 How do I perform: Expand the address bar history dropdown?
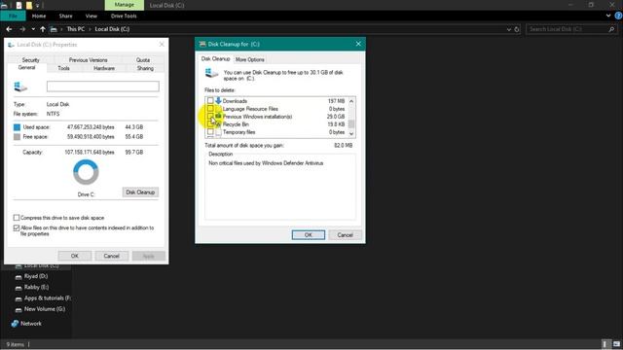(x=508, y=29)
